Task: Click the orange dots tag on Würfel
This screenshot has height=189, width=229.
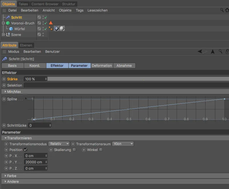Action: pyautogui.click(x=51, y=29)
